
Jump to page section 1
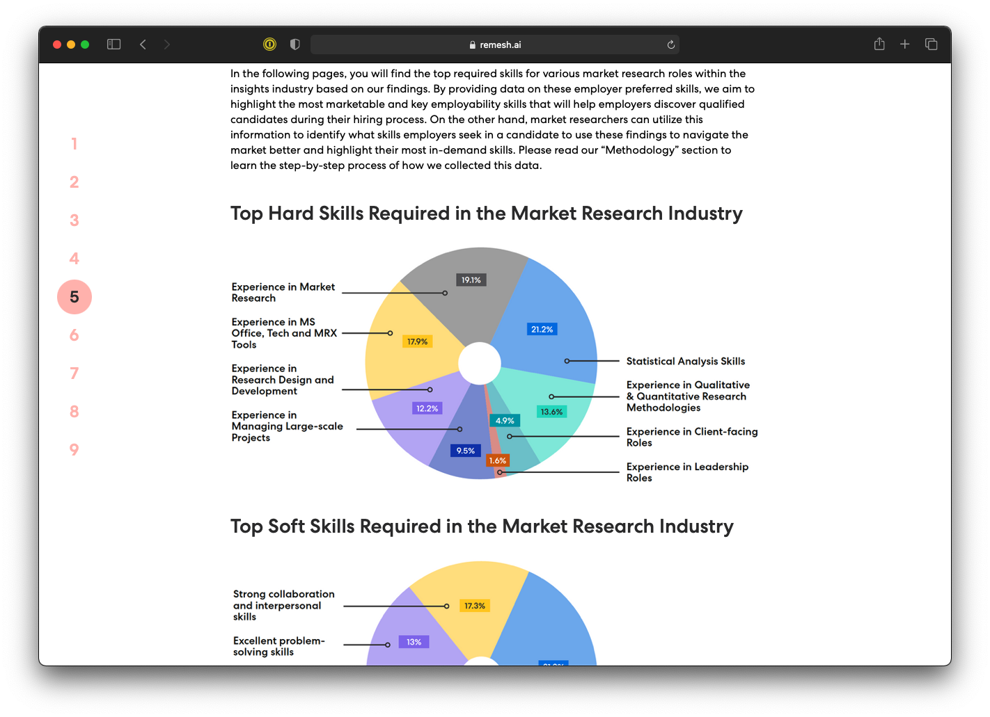74,144
